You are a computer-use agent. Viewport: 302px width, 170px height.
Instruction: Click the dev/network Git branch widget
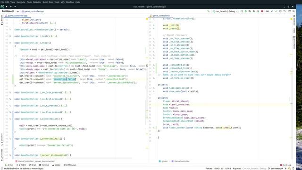(x=276, y=169)
